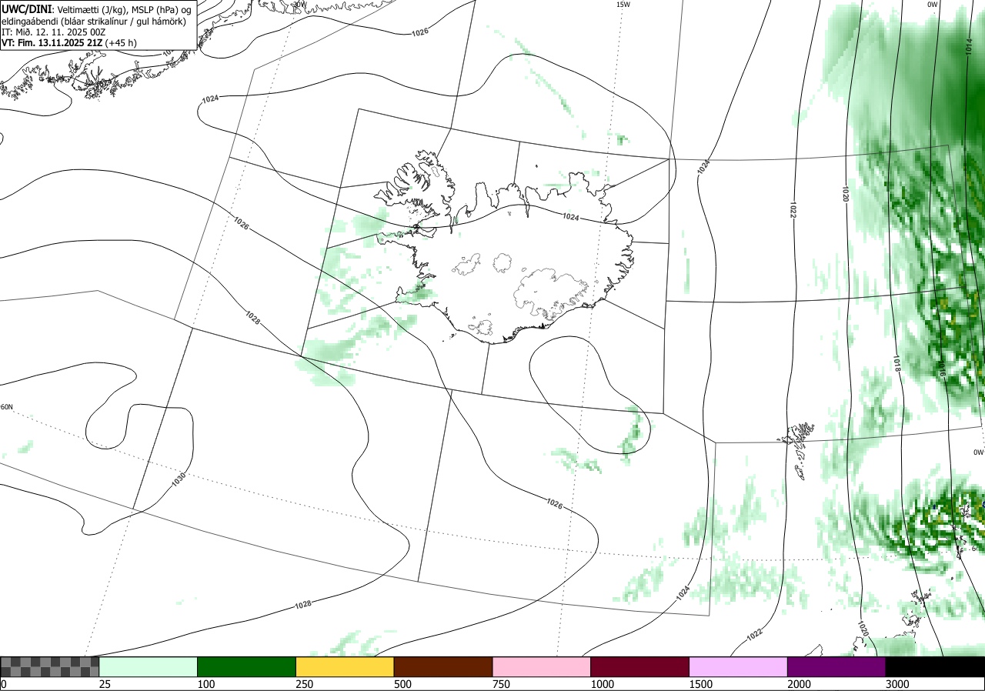Image resolution: width=985 pixels, height=691 pixels.
Task: Select the black above-3000 legend swatch
Action: click(935, 666)
